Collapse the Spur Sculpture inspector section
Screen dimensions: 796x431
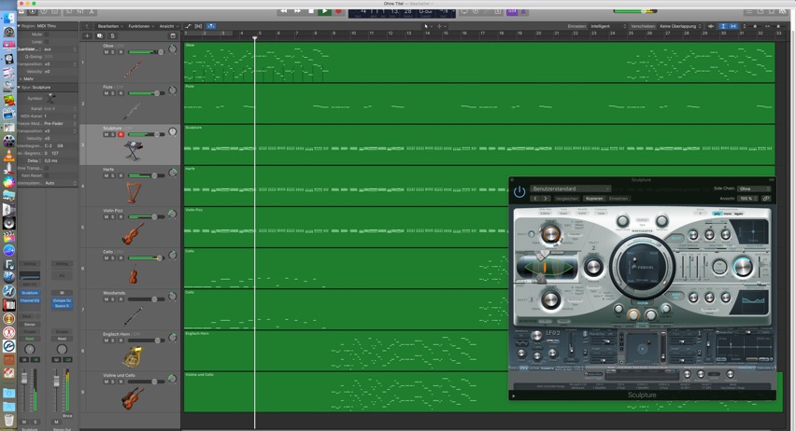(20, 87)
